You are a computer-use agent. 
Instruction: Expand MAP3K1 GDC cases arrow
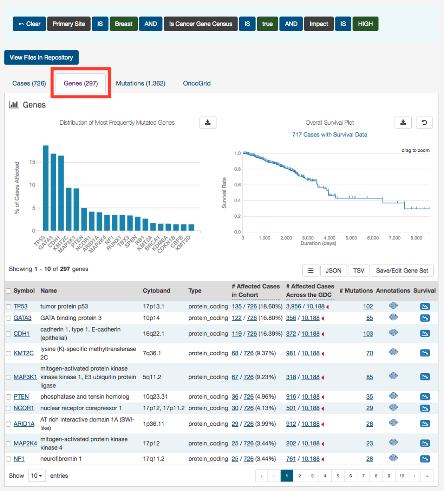pyautogui.click(x=323, y=377)
